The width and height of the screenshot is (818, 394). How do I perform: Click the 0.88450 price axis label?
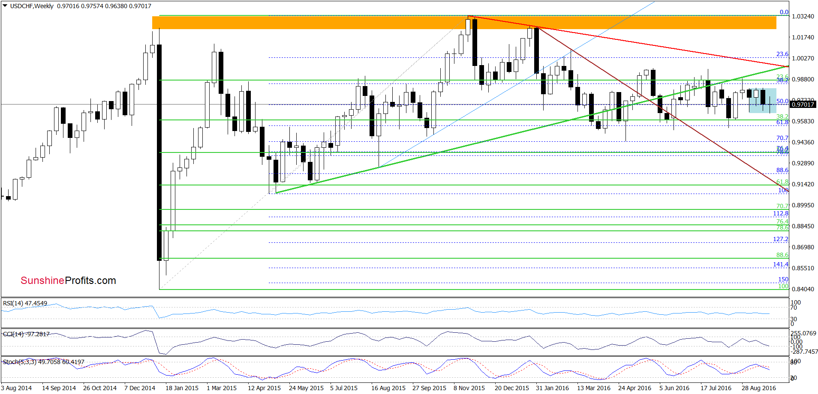[x=803, y=226]
